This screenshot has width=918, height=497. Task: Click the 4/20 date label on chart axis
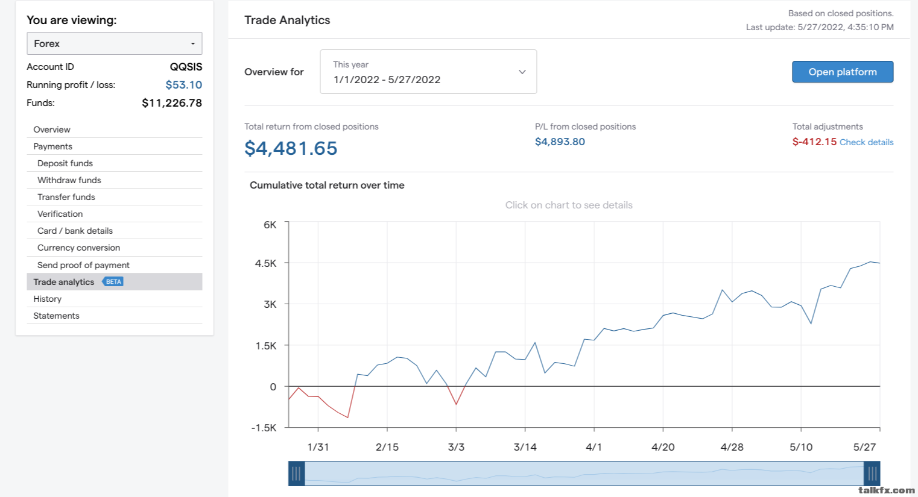tap(663, 447)
